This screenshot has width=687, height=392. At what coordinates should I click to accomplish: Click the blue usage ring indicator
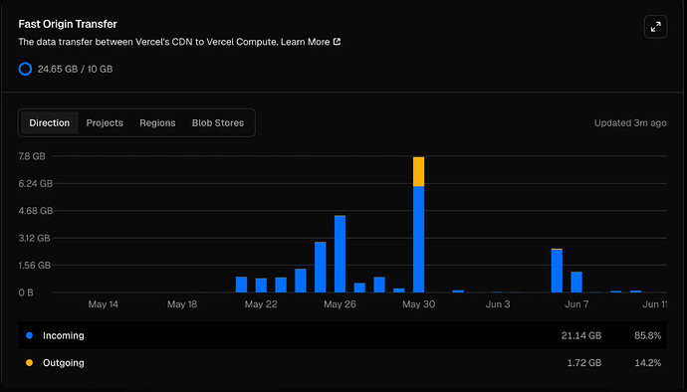(x=25, y=69)
